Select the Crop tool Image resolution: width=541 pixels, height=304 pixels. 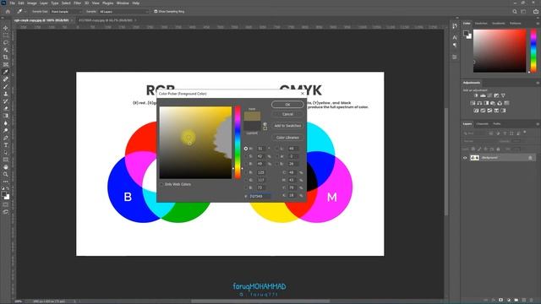tap(6, 57)
